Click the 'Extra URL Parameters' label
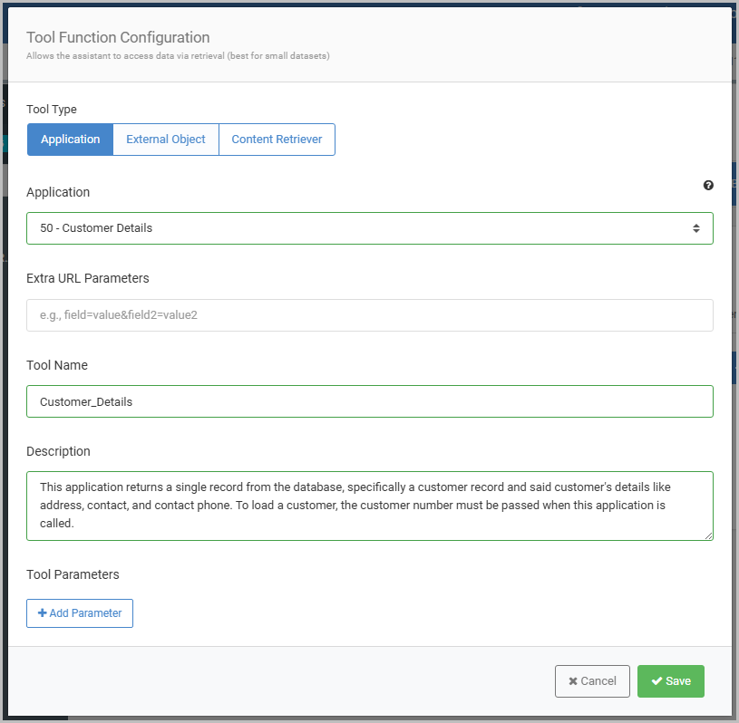The image size is (739, 723). tap(88, 278)
